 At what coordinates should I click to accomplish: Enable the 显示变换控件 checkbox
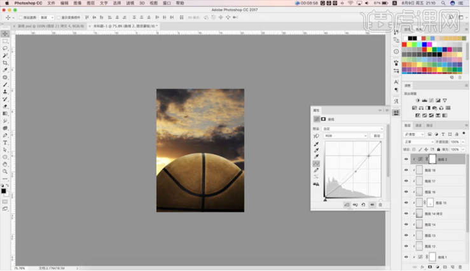(59, 17)
